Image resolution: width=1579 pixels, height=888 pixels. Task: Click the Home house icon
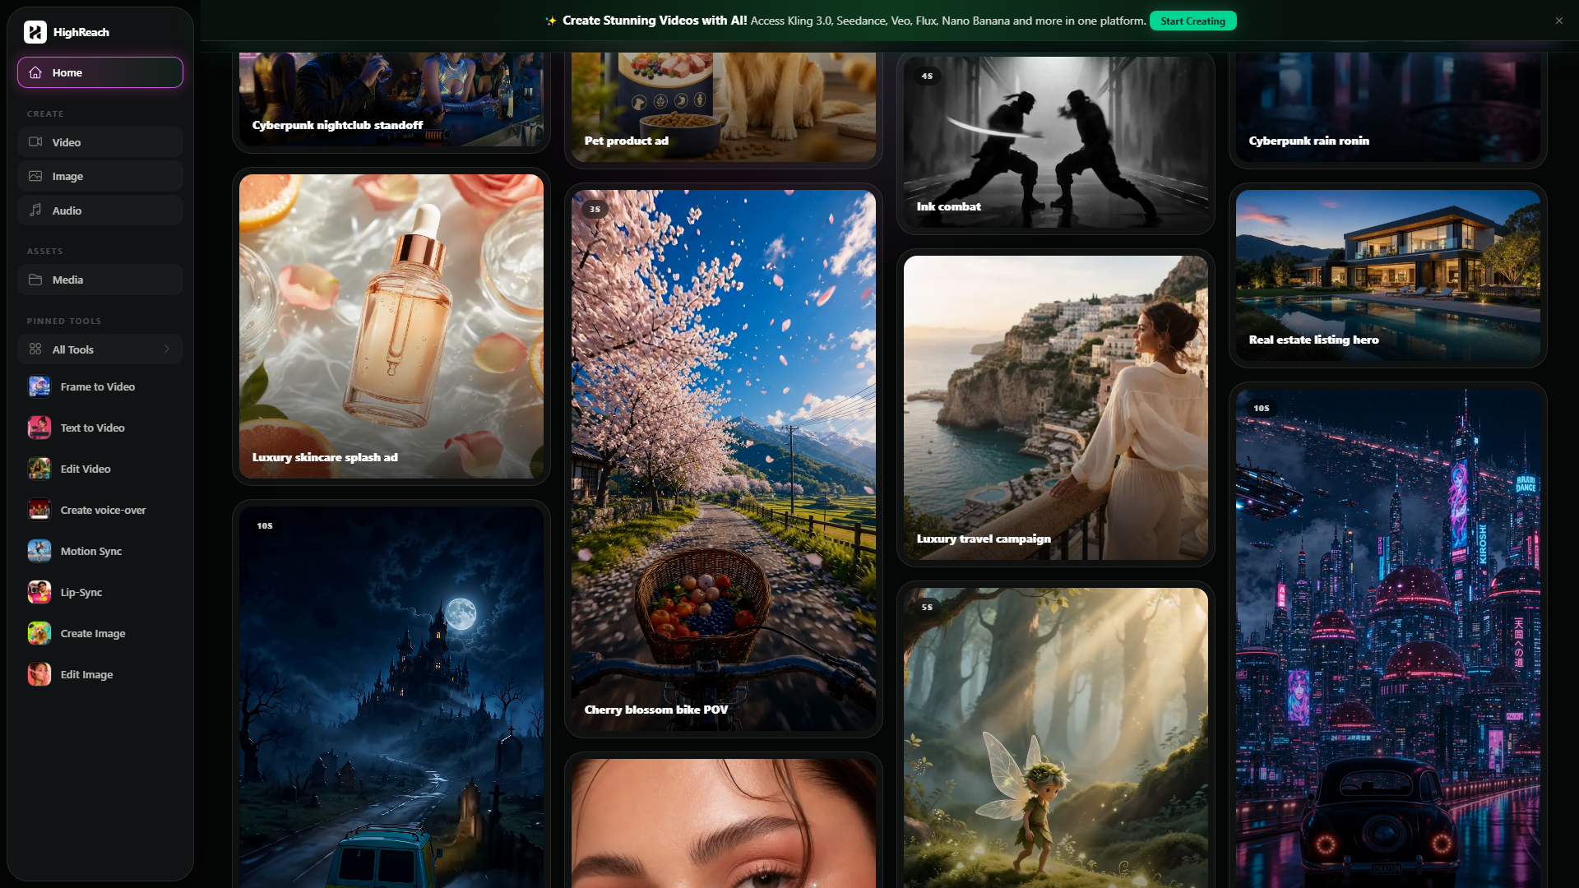pyautogui.click(x=35, y=72)
